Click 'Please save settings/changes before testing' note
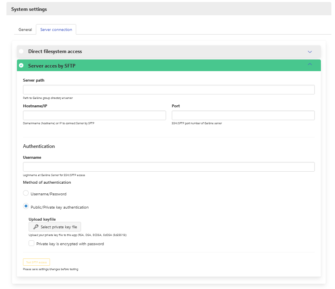335x289 pixels. point(50,269)
